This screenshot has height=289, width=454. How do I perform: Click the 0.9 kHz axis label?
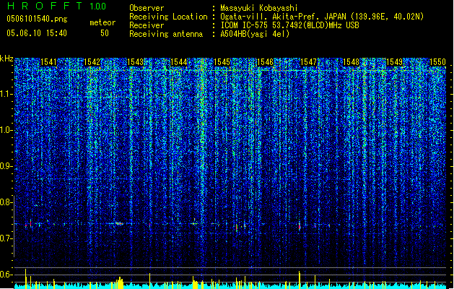[x=6, y=166]
